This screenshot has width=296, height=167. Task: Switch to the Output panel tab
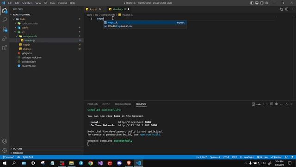coord(106,104)
